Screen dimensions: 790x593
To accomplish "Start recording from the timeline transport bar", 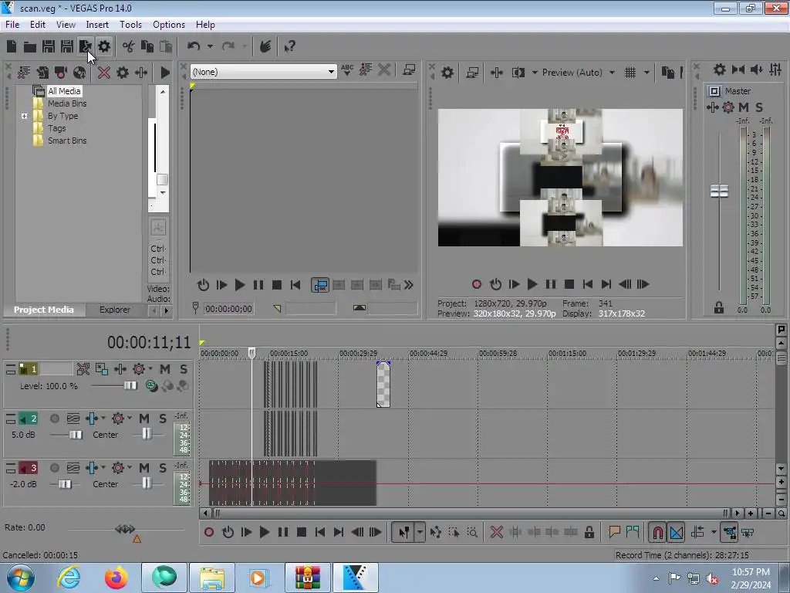I will point(209,533).
